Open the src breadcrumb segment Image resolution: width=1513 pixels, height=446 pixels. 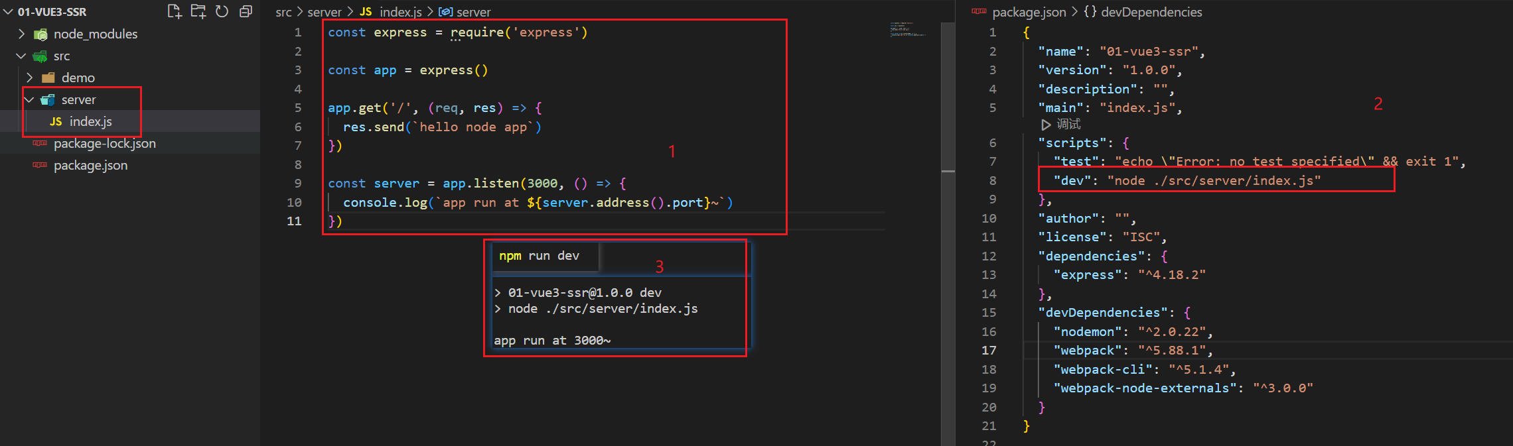point(283,12)
